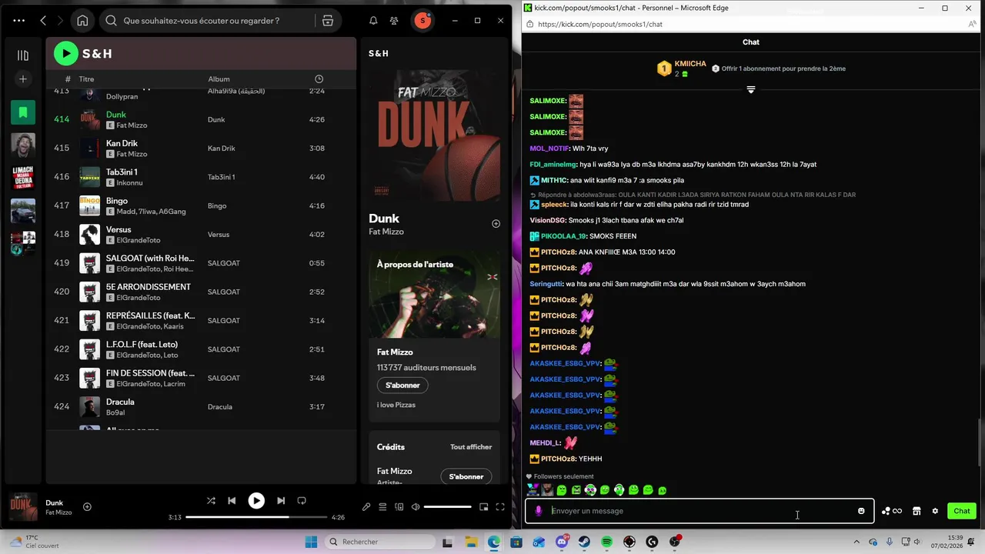Expand Your Library sidebar in Spotify
The image size is (985, 554).
tap(23, 55)
